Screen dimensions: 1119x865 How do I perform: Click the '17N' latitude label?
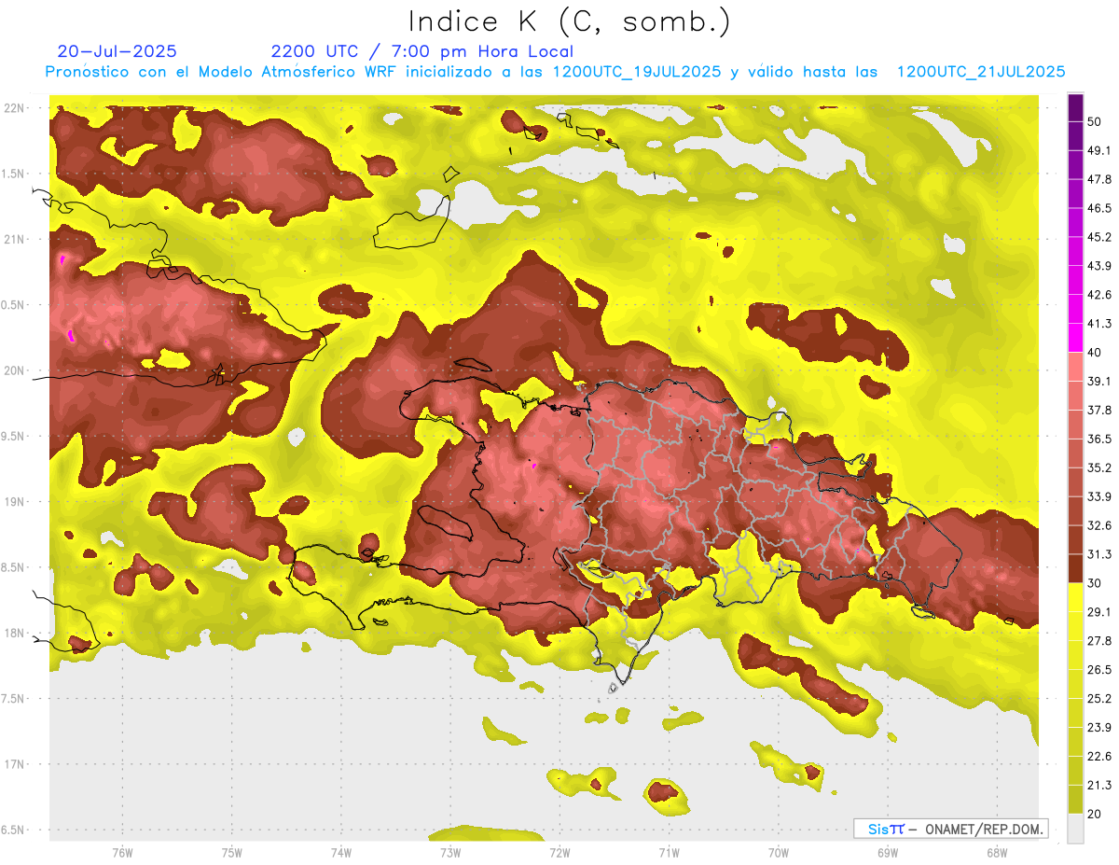click(x=14, y=764)
